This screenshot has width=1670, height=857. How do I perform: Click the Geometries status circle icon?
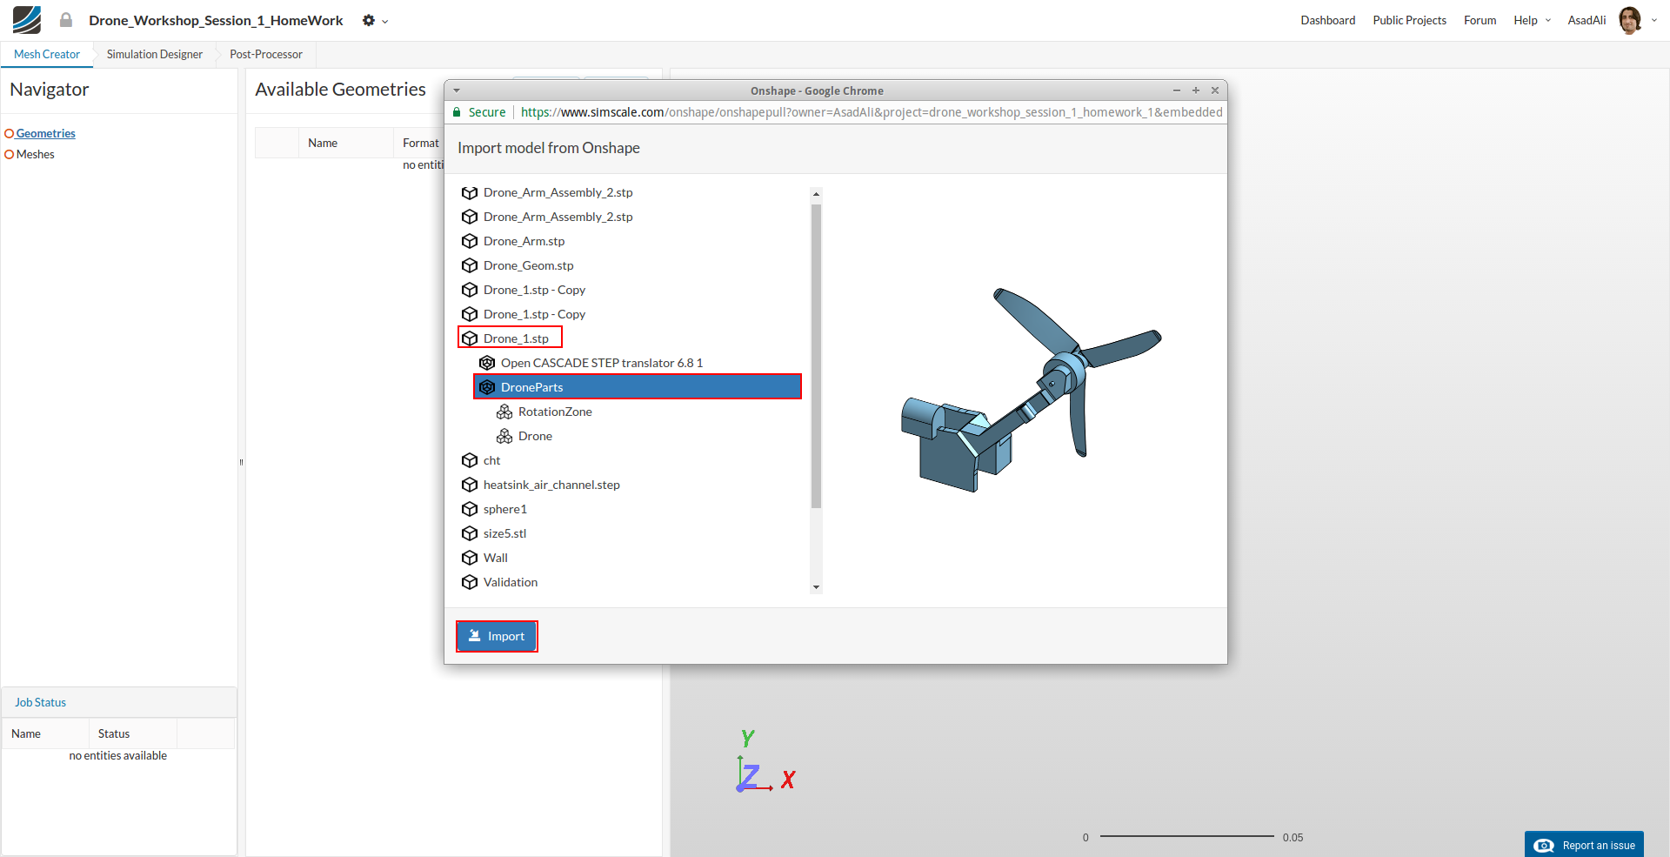pyautogui.click(x=10, y=133)
